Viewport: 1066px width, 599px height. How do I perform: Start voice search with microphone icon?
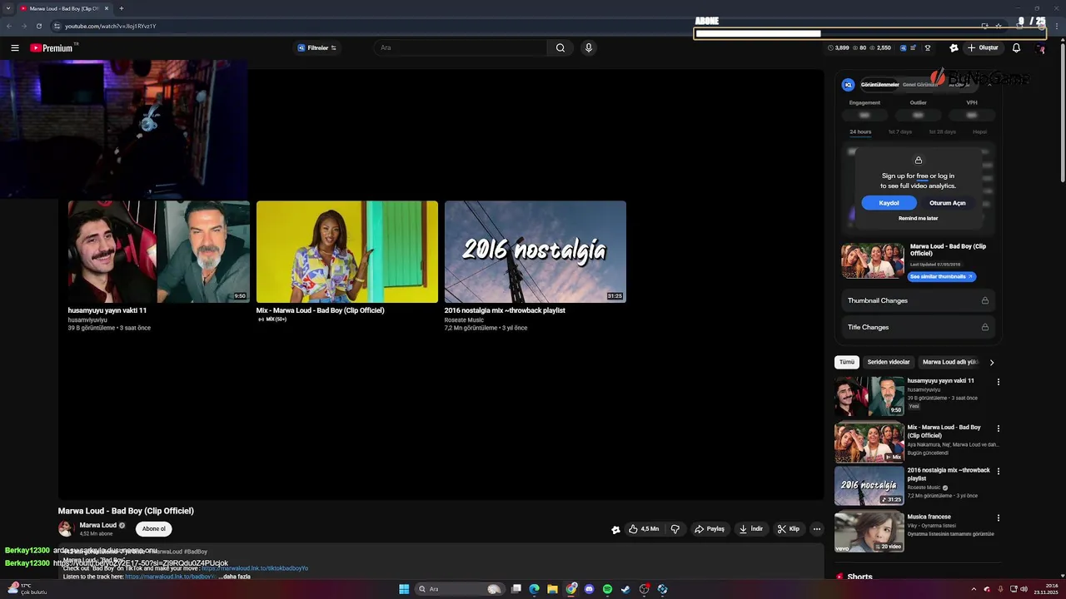click(589, 48)
